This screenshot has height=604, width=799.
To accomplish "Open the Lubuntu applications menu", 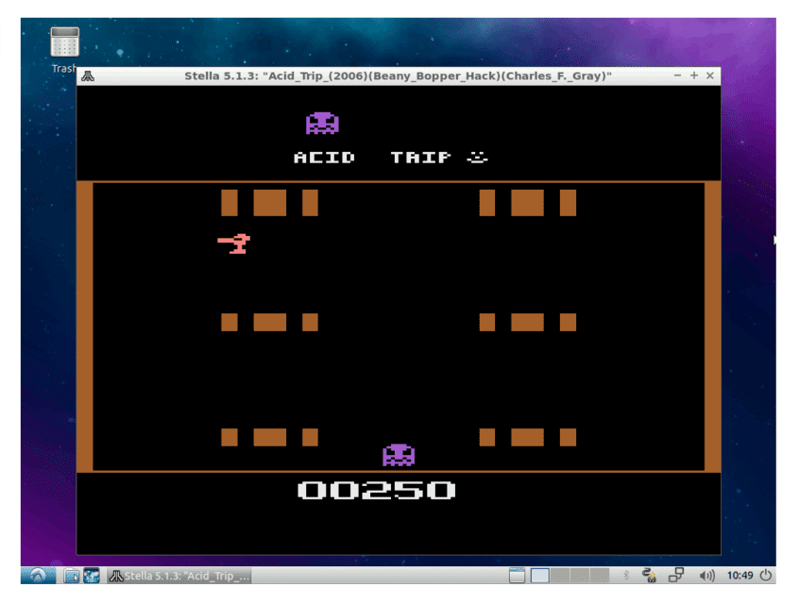I will pos(38,576).
